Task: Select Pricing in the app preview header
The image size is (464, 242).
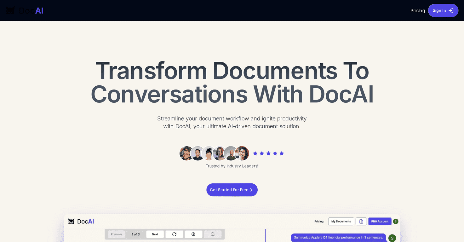Action: [319, 221]
